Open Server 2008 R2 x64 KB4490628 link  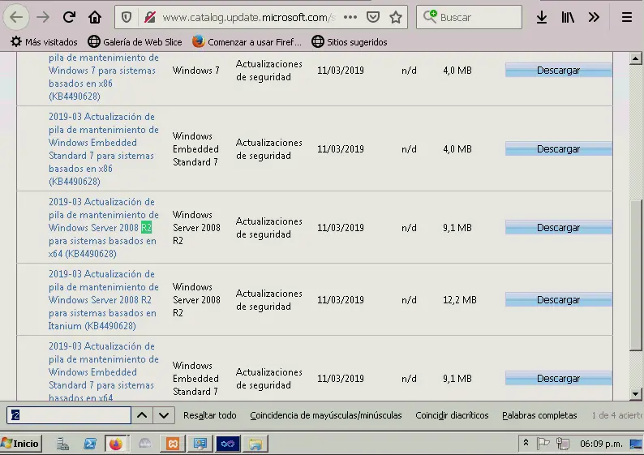pyautogui.click(x=104, y=227)
